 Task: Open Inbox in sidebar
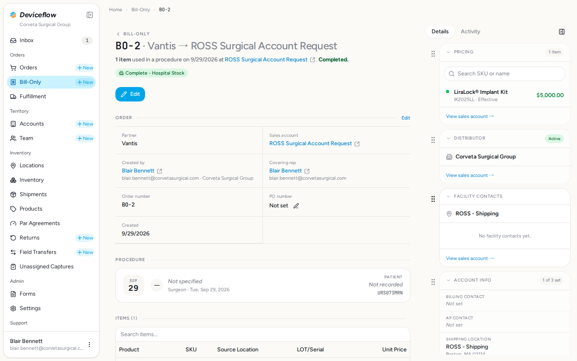51,41
